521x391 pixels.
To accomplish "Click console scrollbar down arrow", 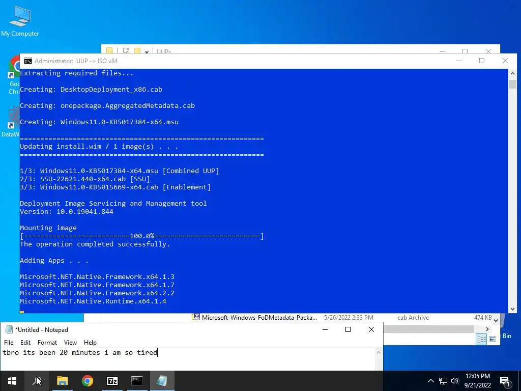I will 512,309.
